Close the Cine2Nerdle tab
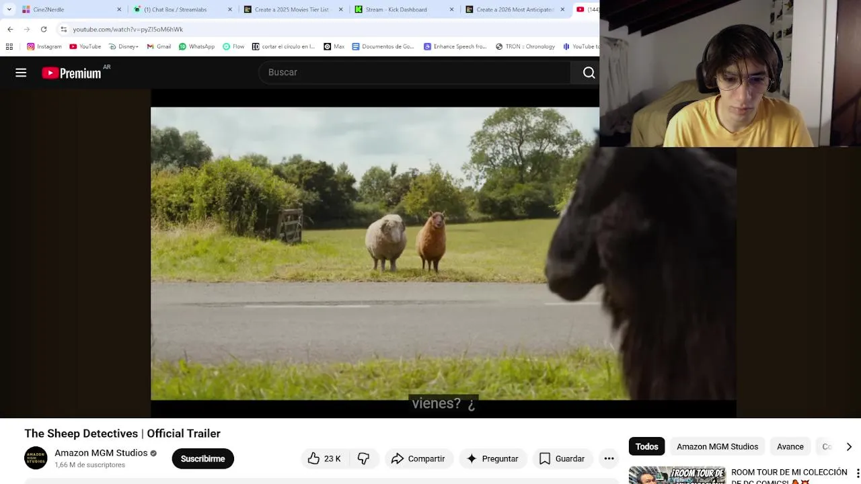The height and width of the screenshot is (484, 861). click(120, 9)
